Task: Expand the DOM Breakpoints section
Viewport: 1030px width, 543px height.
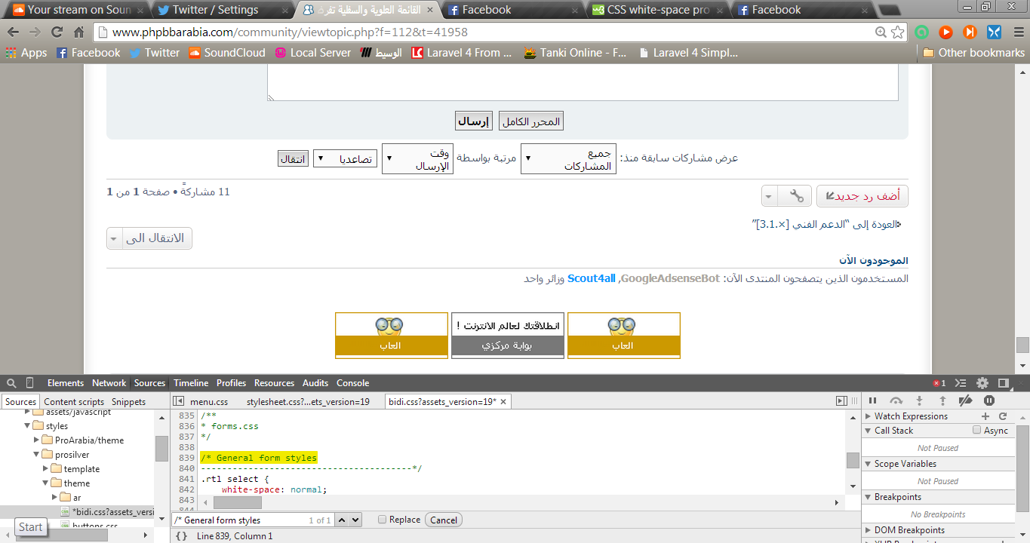Action: coord(869,530)
